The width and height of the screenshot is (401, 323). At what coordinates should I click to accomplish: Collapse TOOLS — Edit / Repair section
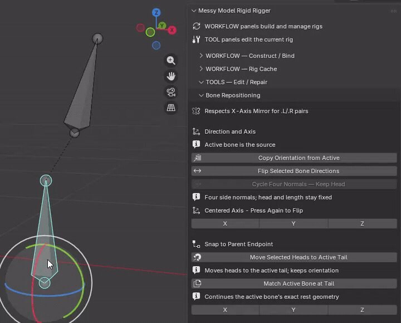click(x=201, y=82)
